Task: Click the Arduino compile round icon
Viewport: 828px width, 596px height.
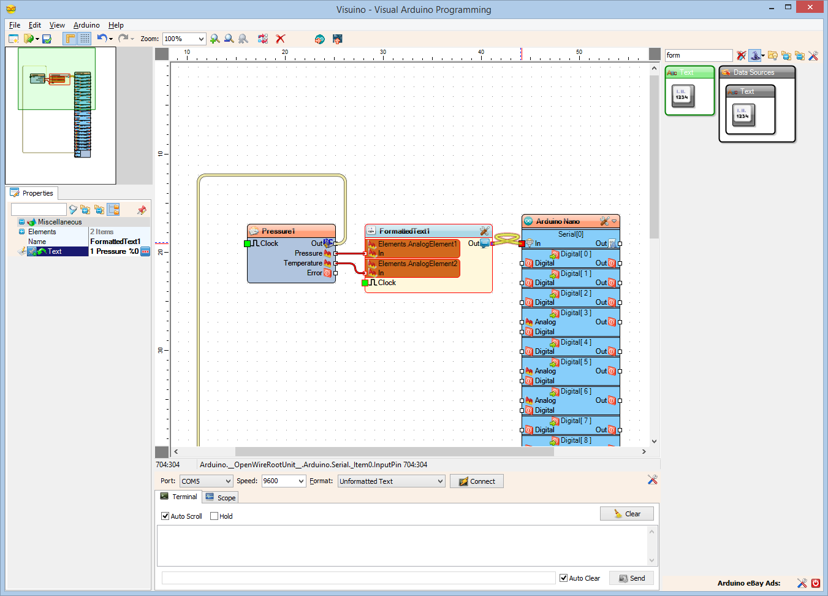Action: pos(319,39)
